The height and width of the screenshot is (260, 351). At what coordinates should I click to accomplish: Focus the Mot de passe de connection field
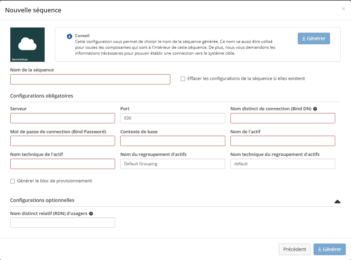tap(63, 140)
